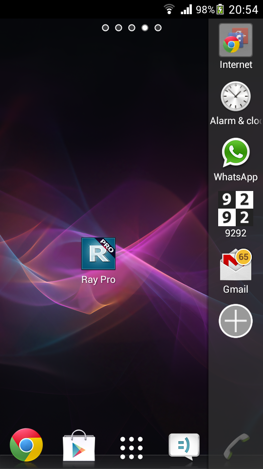Open the Play Store shopping bag
This screenshot has width=263, height=469.
[x=79, y=446]
